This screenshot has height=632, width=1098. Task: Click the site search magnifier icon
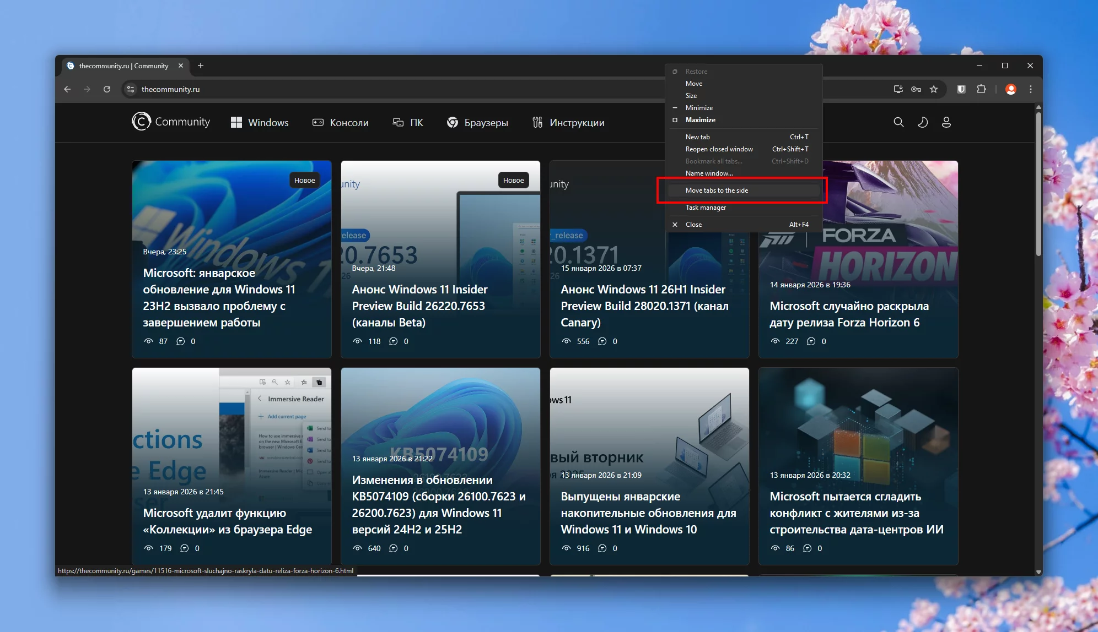click(898, 122)
